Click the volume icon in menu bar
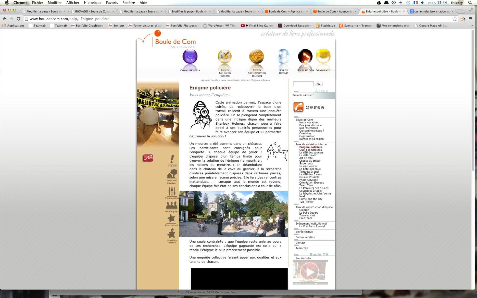This screenshot has width=477, height=298. 422,3
